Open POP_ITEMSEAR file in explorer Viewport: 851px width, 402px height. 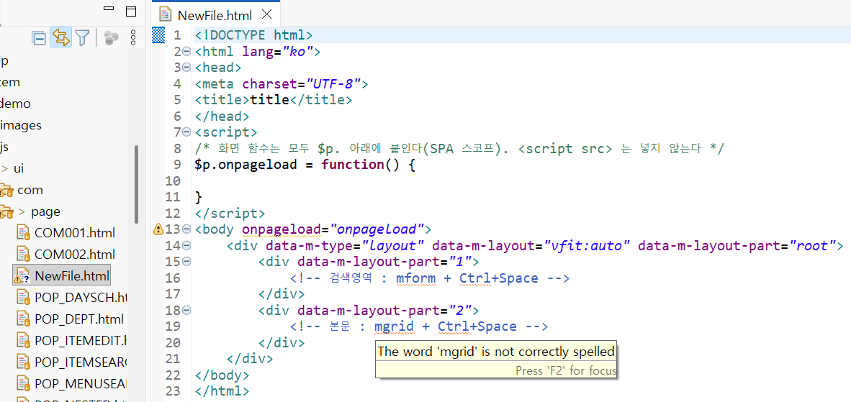pos(80,361)
